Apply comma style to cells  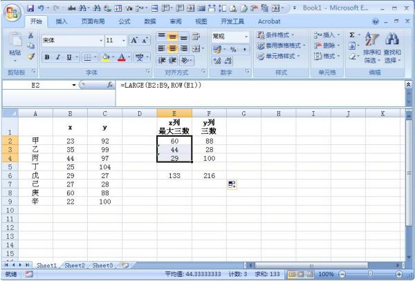[244, 49]
